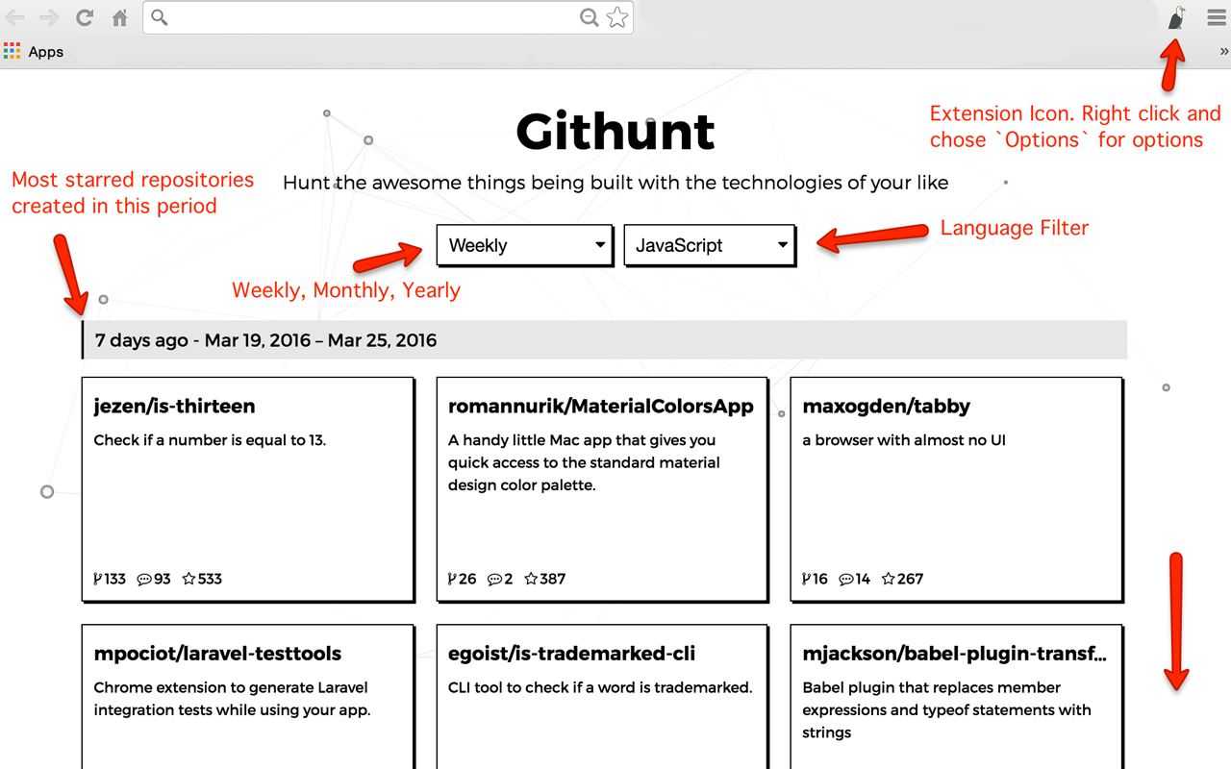Click the 'Chrome extension to generate Laravel' description

pyautogui.click(x=232, y=699)
